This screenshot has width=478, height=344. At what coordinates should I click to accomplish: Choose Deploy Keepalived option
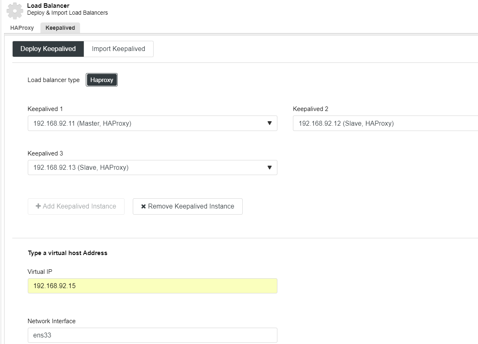coord(48,49)
